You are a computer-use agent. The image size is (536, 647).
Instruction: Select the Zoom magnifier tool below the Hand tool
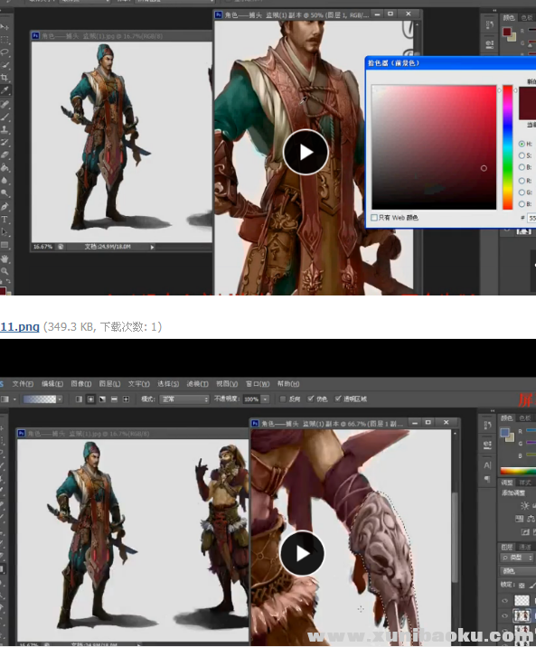pyautogui.click(x=5, y=271)
